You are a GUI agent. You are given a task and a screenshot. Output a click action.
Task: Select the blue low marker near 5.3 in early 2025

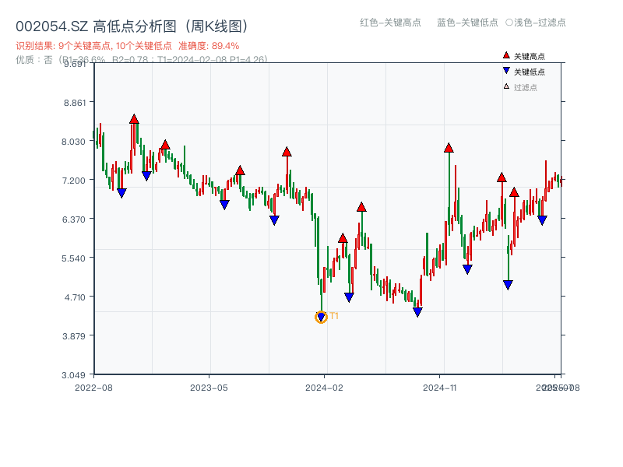point(467,269)
